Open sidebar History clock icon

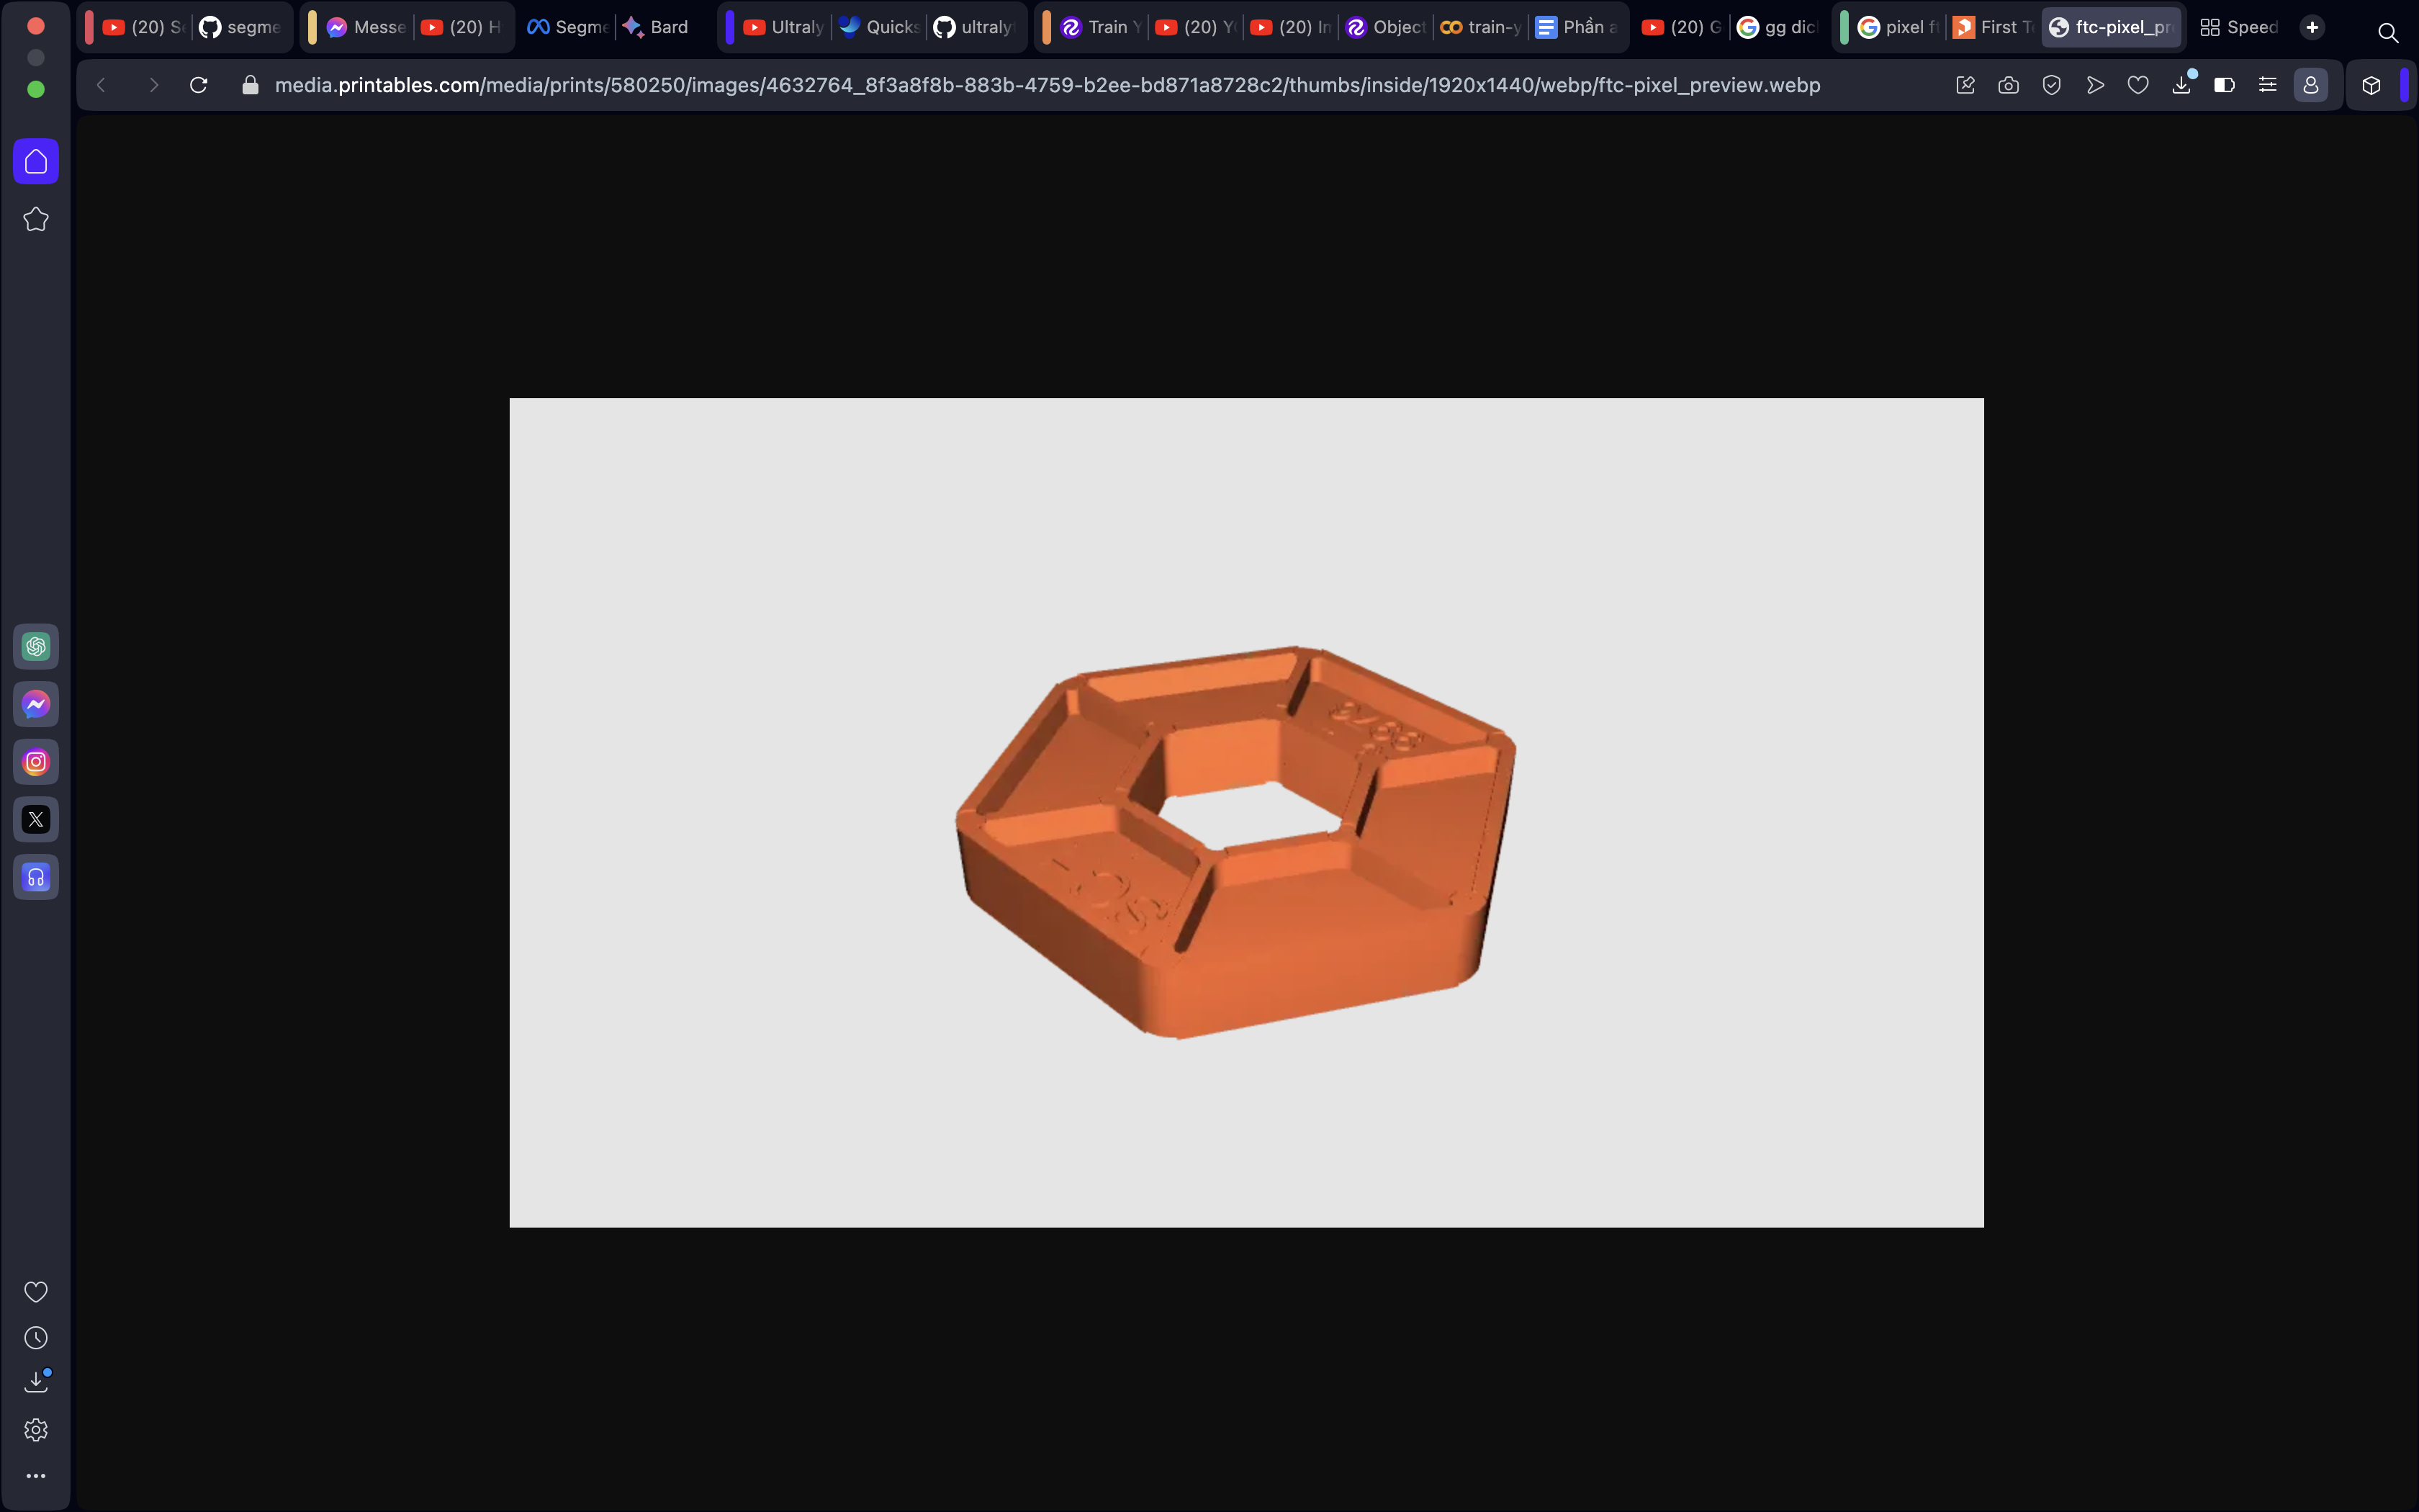tap(36, 1338)
